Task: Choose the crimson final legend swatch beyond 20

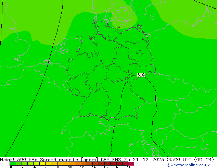Action: coord(131,164)
